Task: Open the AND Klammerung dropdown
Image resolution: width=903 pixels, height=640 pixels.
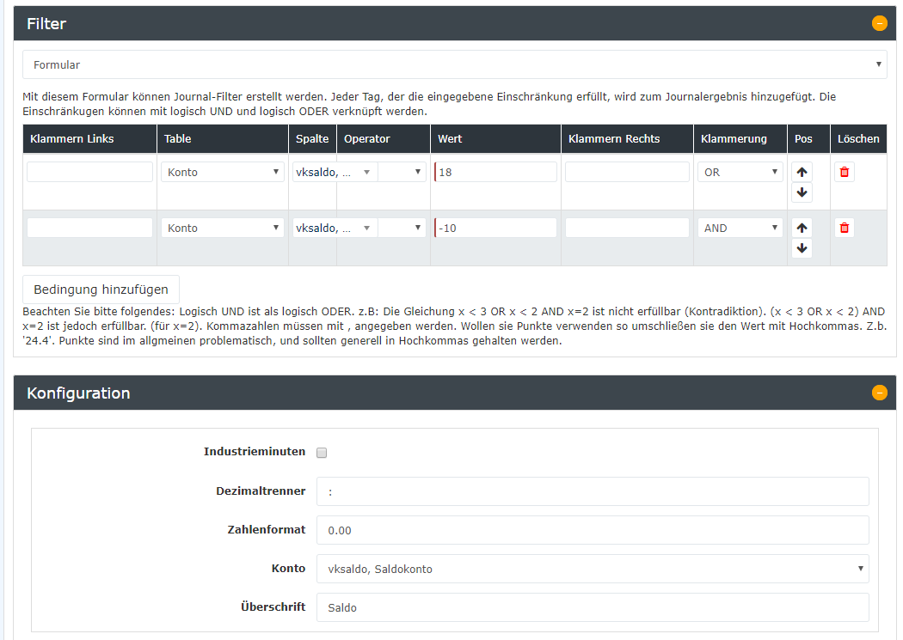Action: (x=740, y=228)
